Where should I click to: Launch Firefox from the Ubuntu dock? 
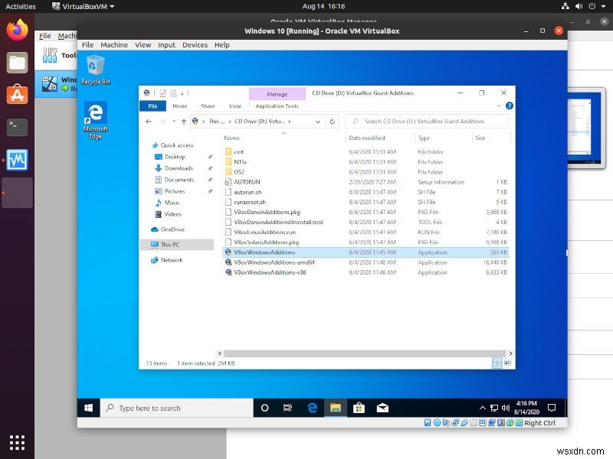[x=16, y=32]
